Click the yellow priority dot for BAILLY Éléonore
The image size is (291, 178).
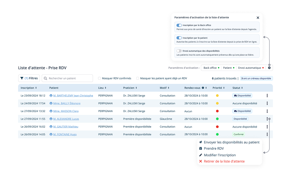pyautogui.click(x=217, y=103)
